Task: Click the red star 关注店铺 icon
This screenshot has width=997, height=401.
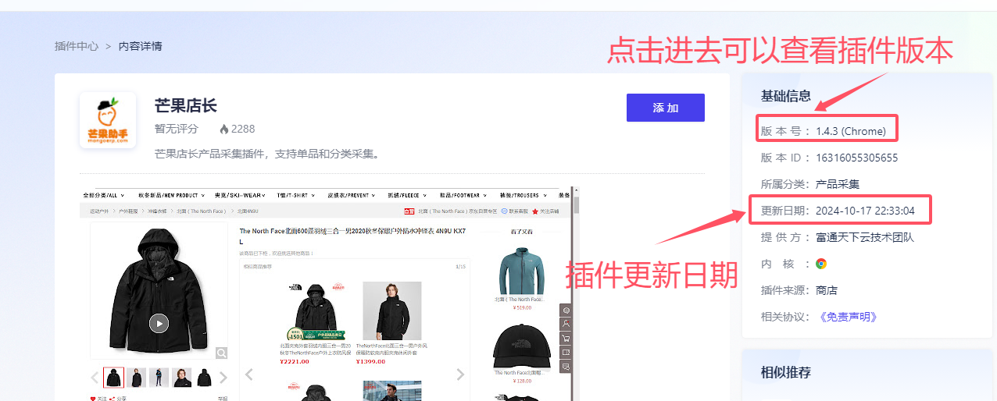Action: [x=535, y=211]
